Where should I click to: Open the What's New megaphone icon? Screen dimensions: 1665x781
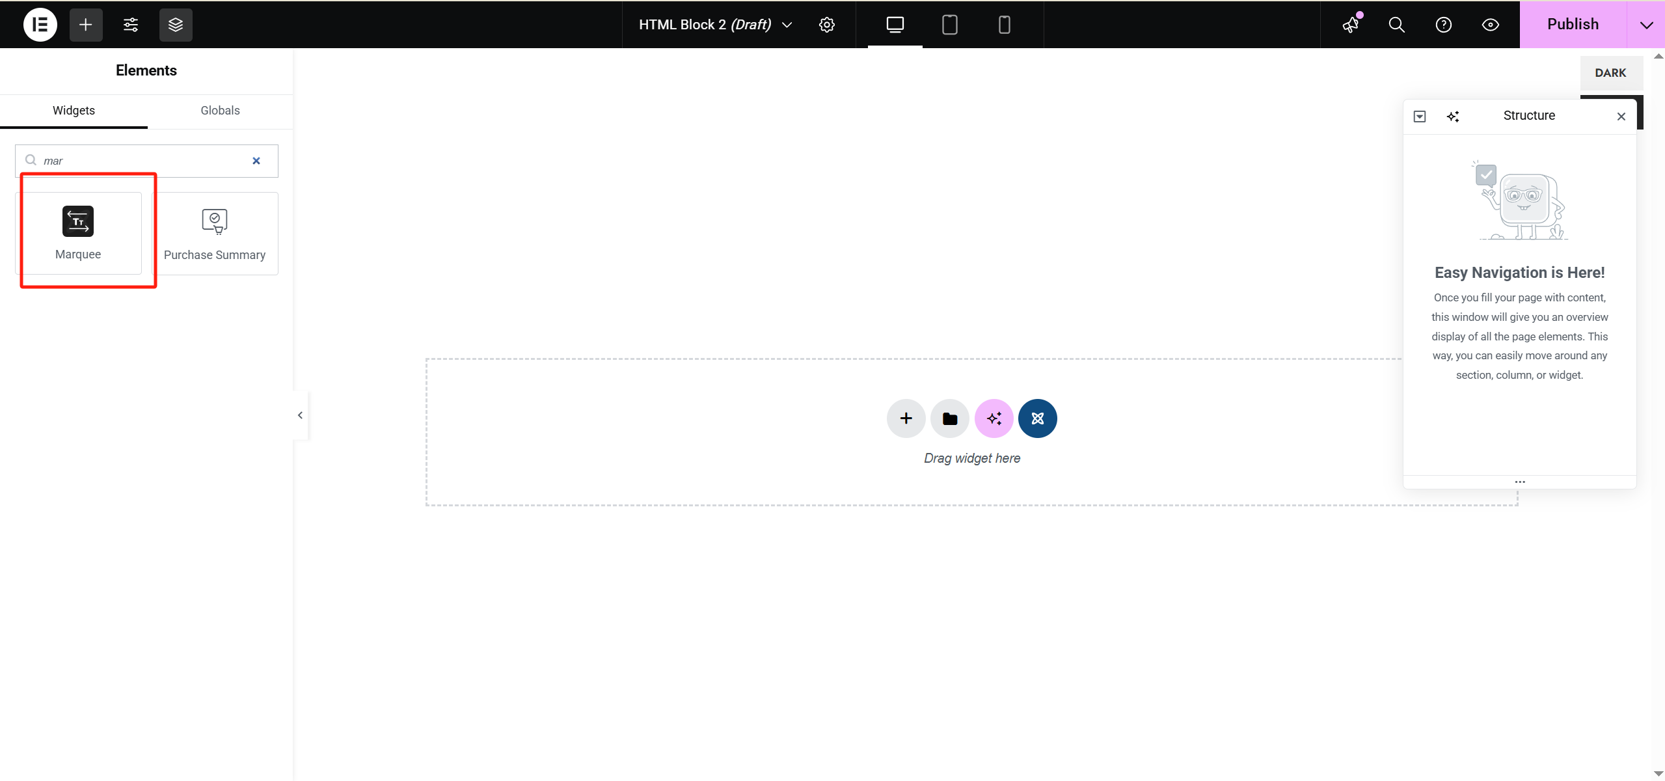point(1351,25)
